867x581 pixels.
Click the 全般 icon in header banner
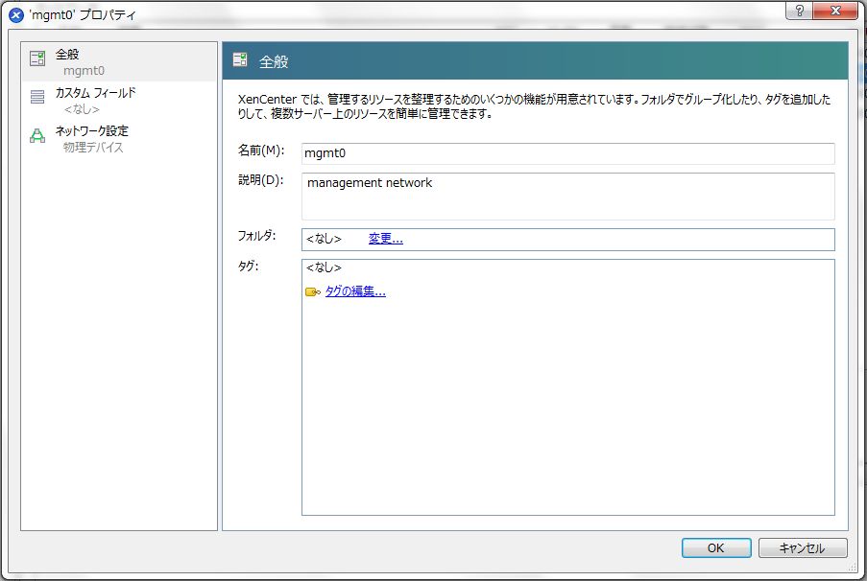coord(241,61)
